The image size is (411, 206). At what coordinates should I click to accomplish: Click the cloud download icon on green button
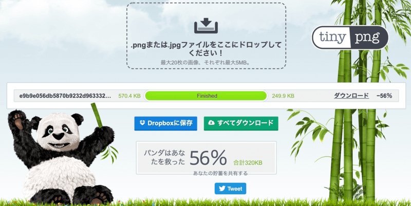pyautogui.click(x=212, y=123)
